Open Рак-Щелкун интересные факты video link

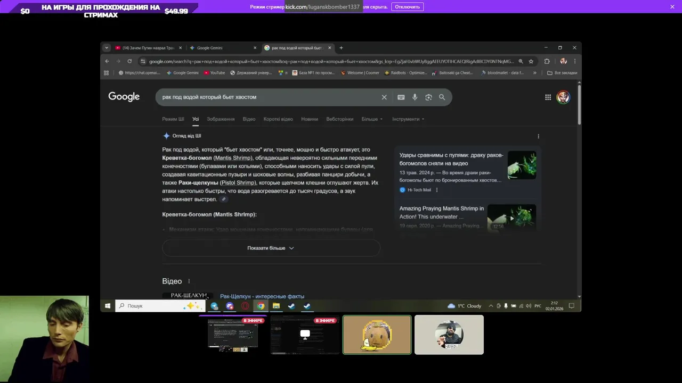point(262,296)
